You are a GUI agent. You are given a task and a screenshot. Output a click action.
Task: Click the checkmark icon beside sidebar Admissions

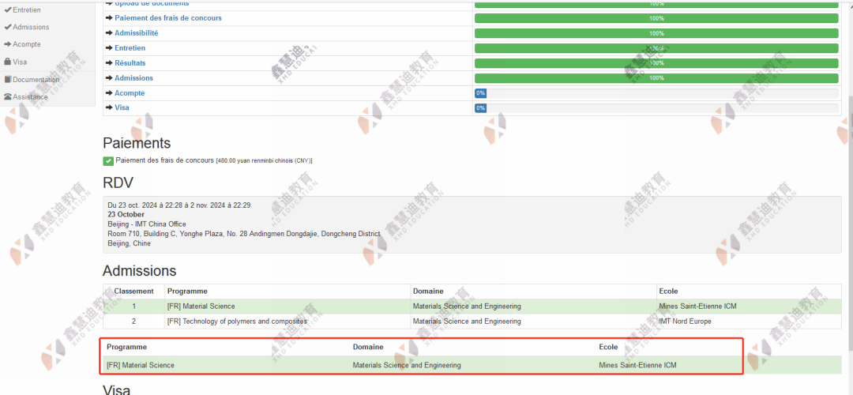(8, 27)
